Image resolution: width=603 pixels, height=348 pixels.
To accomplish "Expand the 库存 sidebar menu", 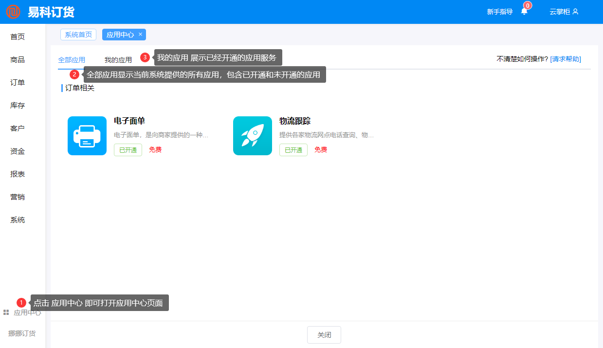I will point(18,106).
